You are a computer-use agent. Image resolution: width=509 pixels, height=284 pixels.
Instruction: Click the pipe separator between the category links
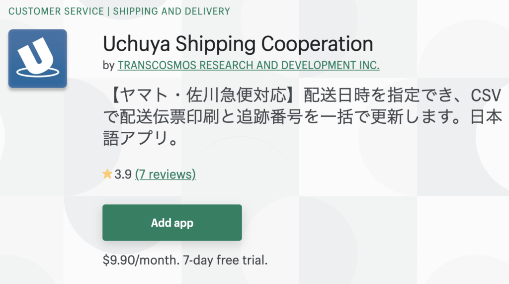pyautogui.click(x=108, y=11)
